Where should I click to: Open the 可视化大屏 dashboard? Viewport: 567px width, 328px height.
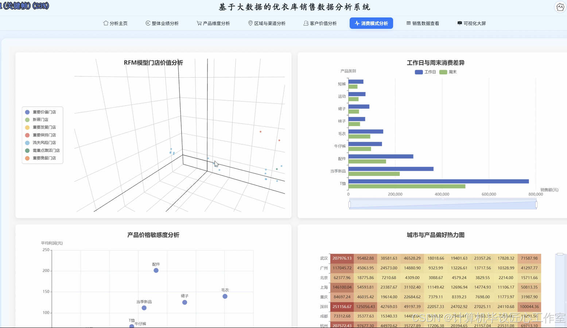pos(471,23)
